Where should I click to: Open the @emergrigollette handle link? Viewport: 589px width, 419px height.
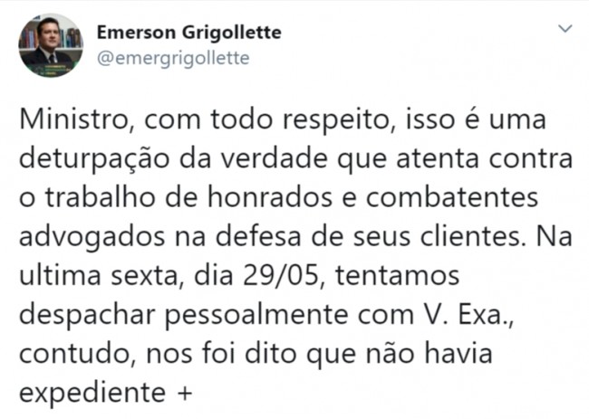coord(173,59)
